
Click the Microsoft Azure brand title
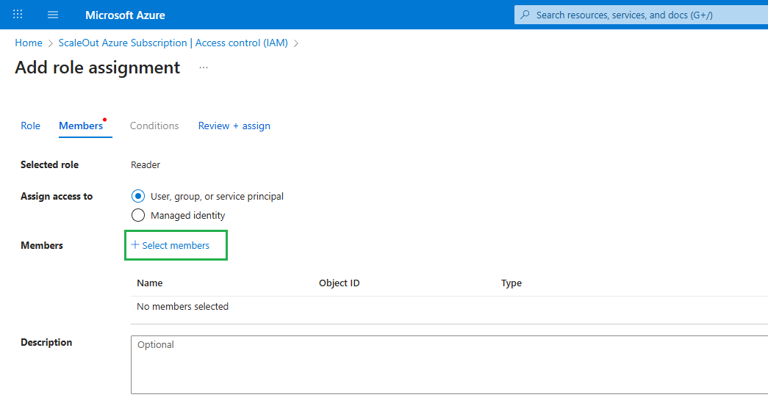tap(125, 15)
